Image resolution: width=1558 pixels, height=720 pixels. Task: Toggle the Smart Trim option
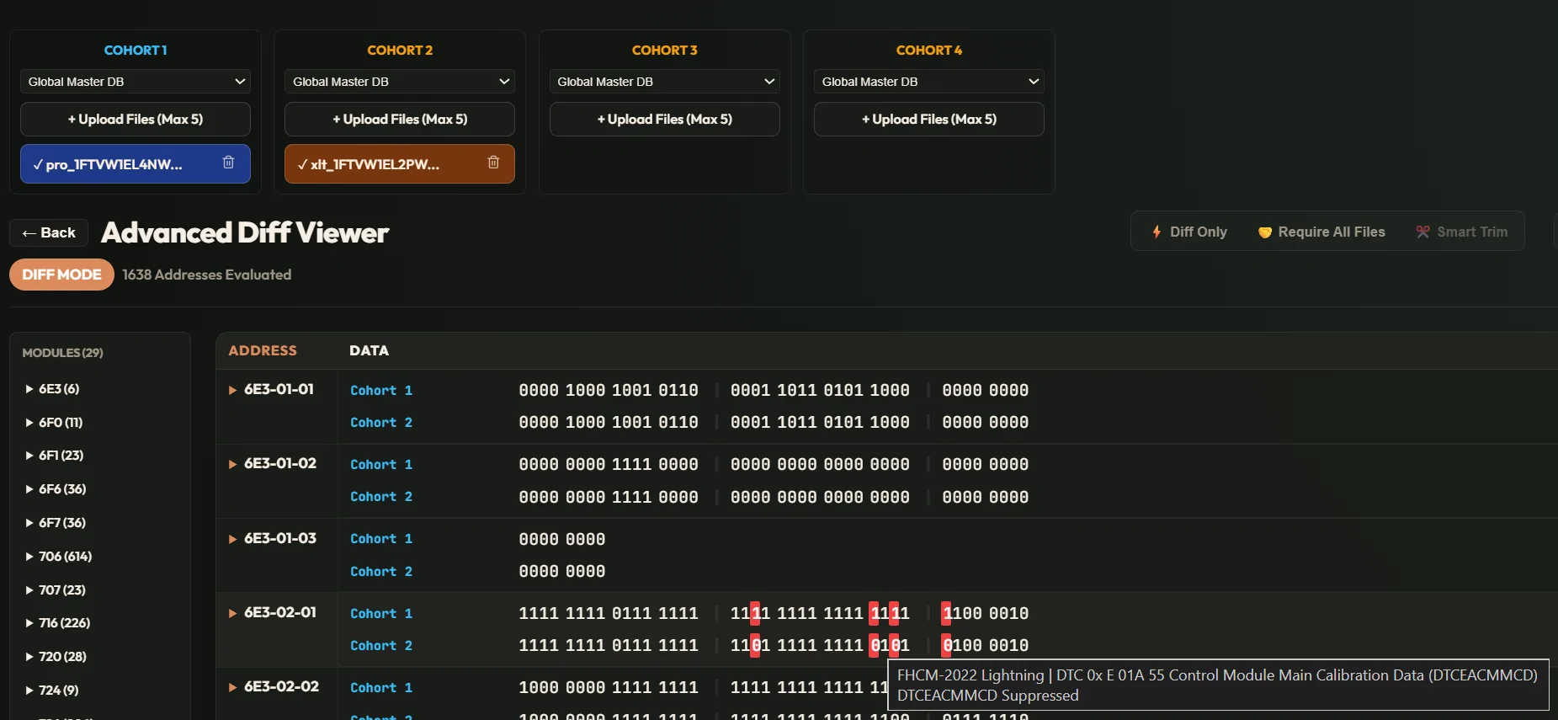[x=1462, y=232]
